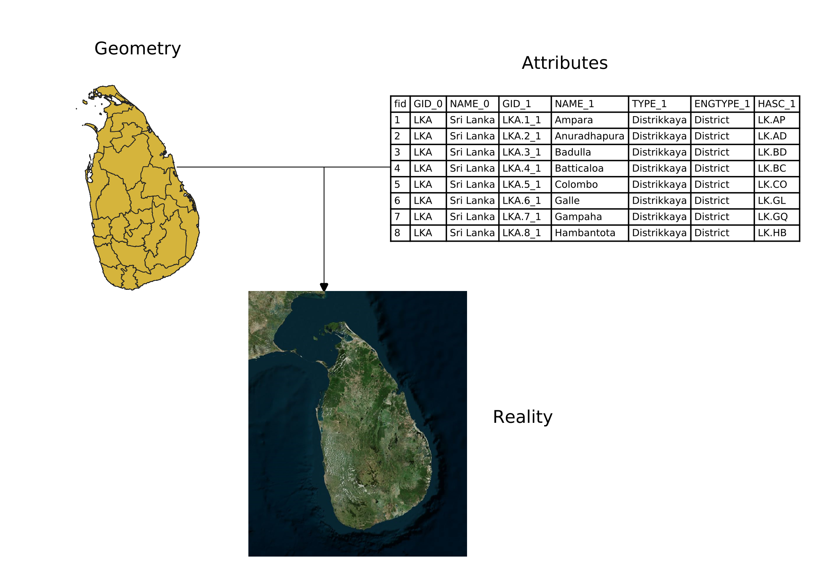The height and width of the screenshot is (582, 823).
Task: Click the Ampara cell
Action: click(x=590, y=120)
